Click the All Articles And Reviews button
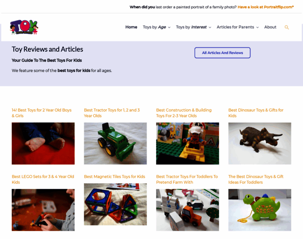Image resolution: width=303 pixels, height=239 pixels. click(x=222, y=53)
